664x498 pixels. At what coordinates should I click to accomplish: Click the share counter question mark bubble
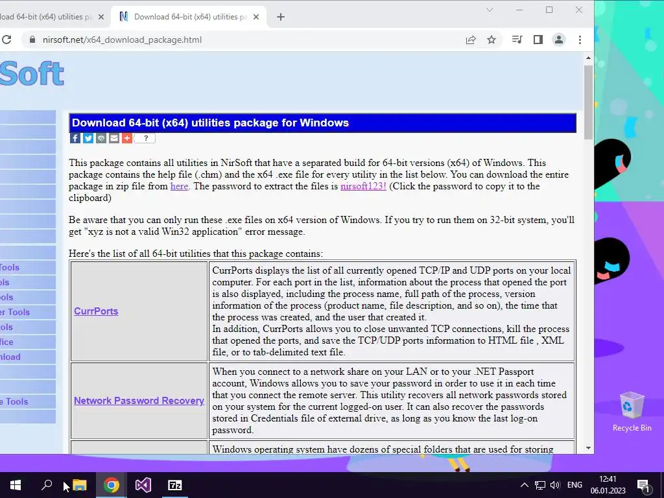(145, 138)
